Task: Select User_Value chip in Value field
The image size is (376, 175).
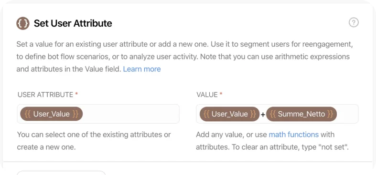Action: tap(229, 114)
